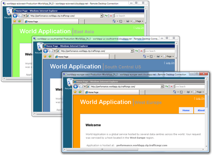
Task: Open Recycle Bin in South Central US desktop
Action: click(x=39, y=48)
